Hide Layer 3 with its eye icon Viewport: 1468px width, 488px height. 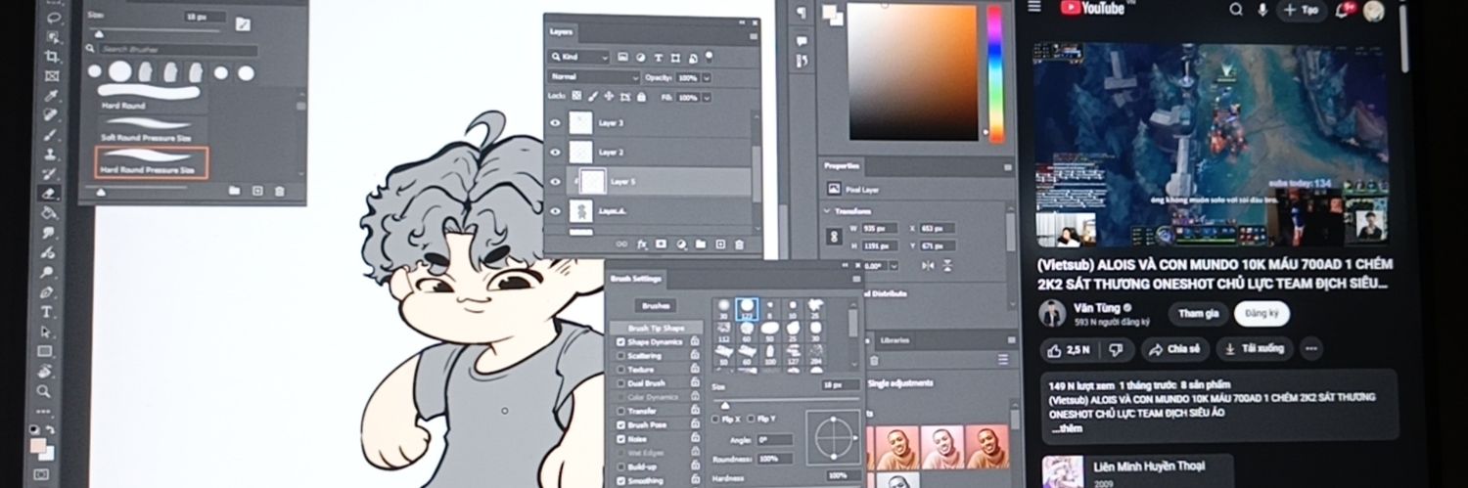[x=556, y=123]
